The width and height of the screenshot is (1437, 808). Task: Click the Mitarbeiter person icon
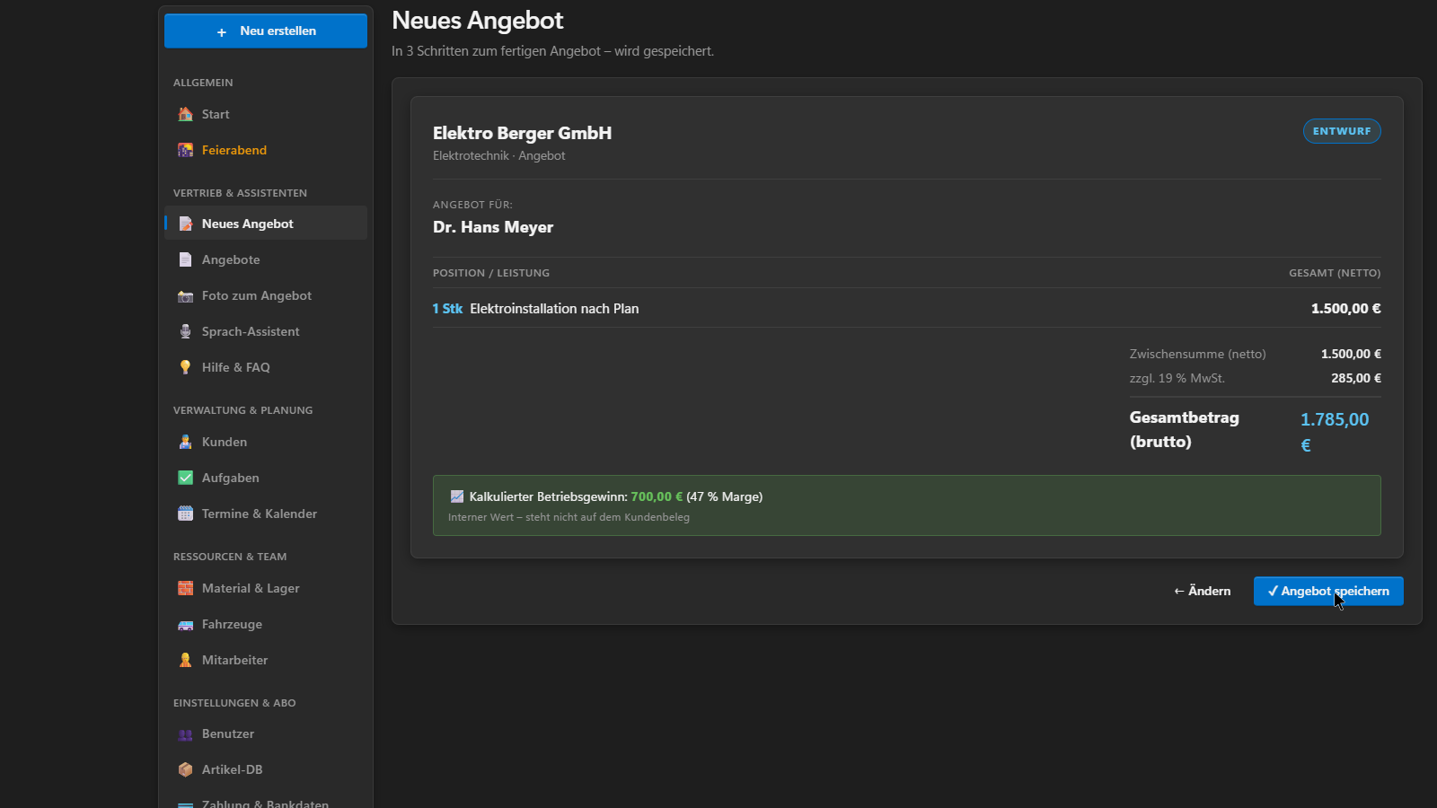185,660
